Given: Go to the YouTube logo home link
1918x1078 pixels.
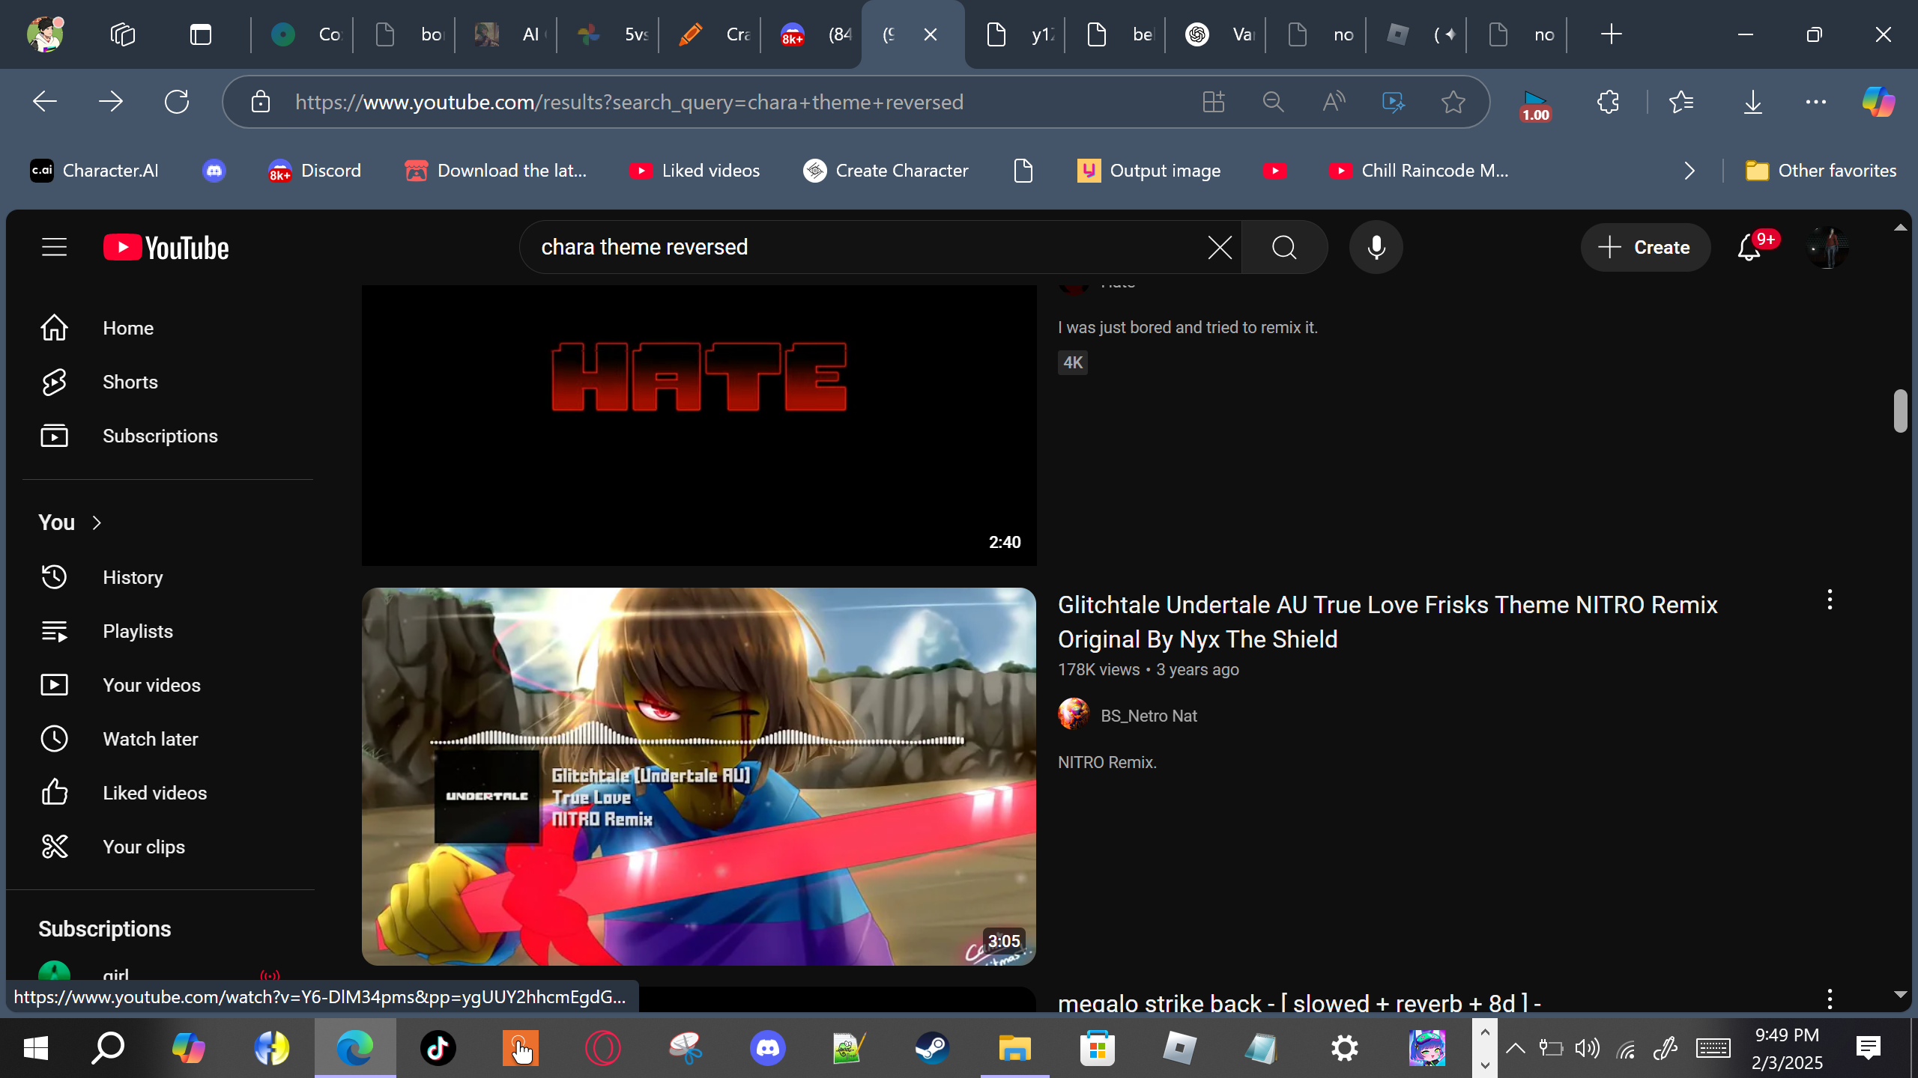Looking at the screenshot, I should [x=166, y=248].
